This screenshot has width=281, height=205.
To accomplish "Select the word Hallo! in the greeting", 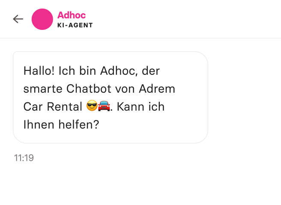I will 39,71.
